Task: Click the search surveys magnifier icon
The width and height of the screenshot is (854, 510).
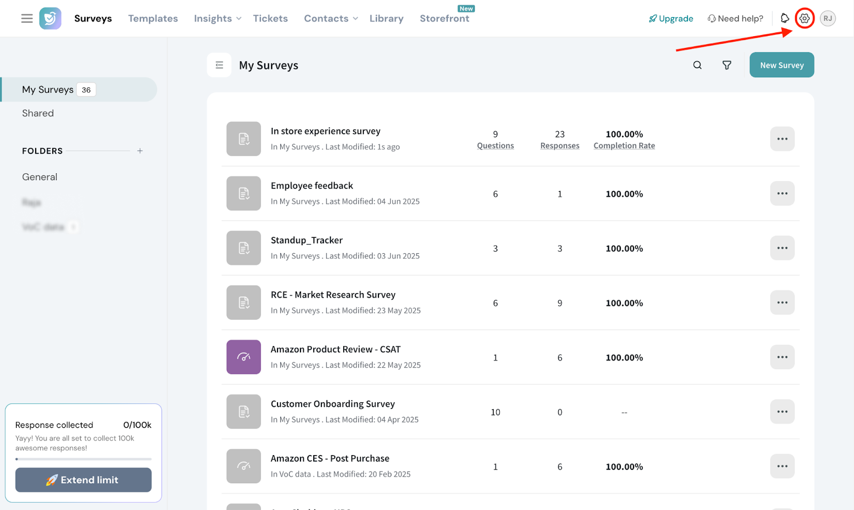Action: tap(697, 65)
